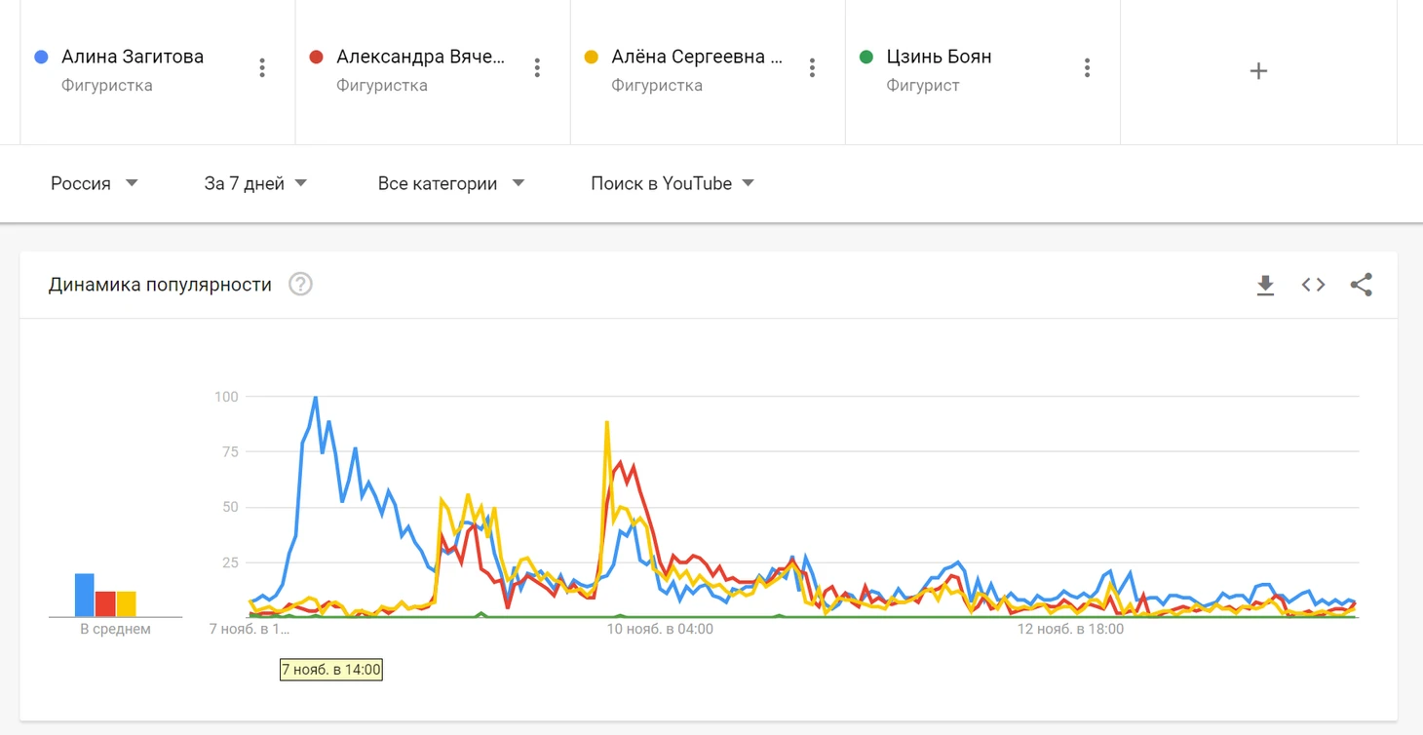The image size is (1423, 735).
Task: Select the Алёна Сергеевна term card
Action: [x=708, y=71]
